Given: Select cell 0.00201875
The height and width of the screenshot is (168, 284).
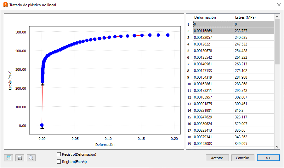Looking at the screenshot, I should 213,104.
